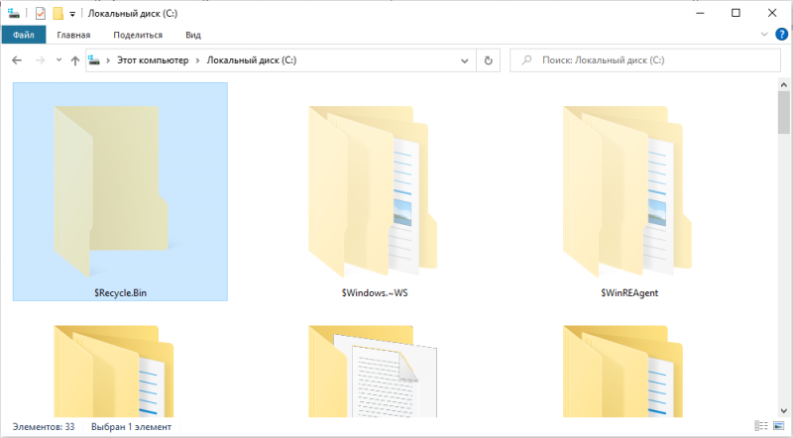Click Локальный диск (C:) in address path
793x438 pixels.
coord(252,60)
